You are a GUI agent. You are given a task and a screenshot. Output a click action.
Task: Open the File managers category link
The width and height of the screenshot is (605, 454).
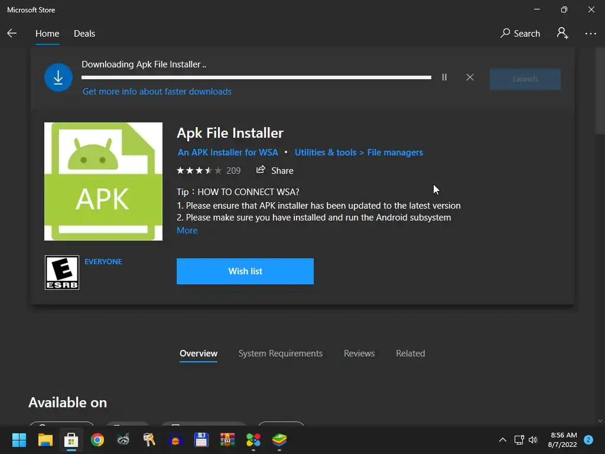pyautogui.click(x=395, y=153)
